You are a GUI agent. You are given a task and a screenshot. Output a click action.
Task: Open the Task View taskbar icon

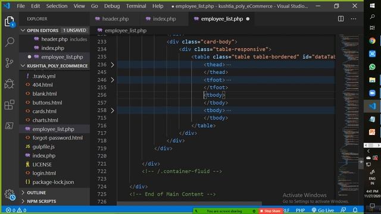[372, 28]
